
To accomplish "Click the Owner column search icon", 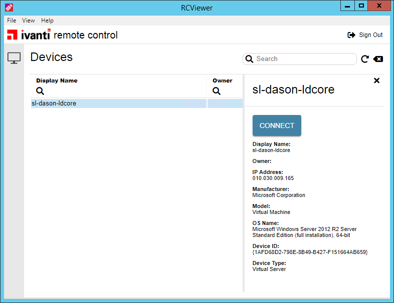I will (217, 90).
